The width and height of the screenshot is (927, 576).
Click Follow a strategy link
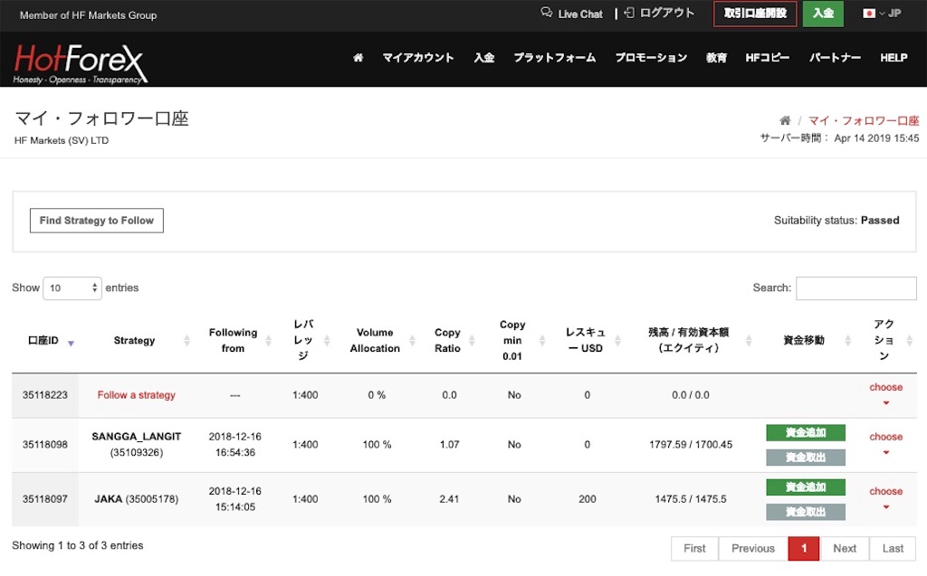point(137,394)
